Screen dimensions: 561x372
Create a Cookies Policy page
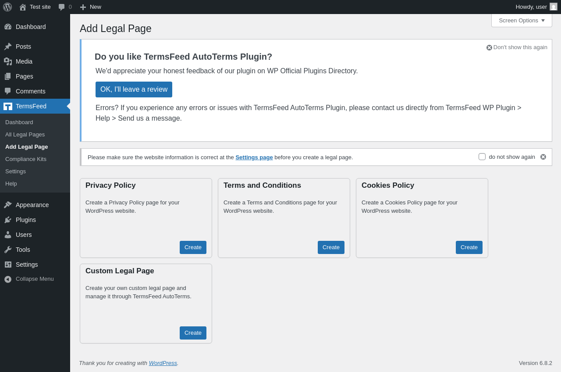469,247
